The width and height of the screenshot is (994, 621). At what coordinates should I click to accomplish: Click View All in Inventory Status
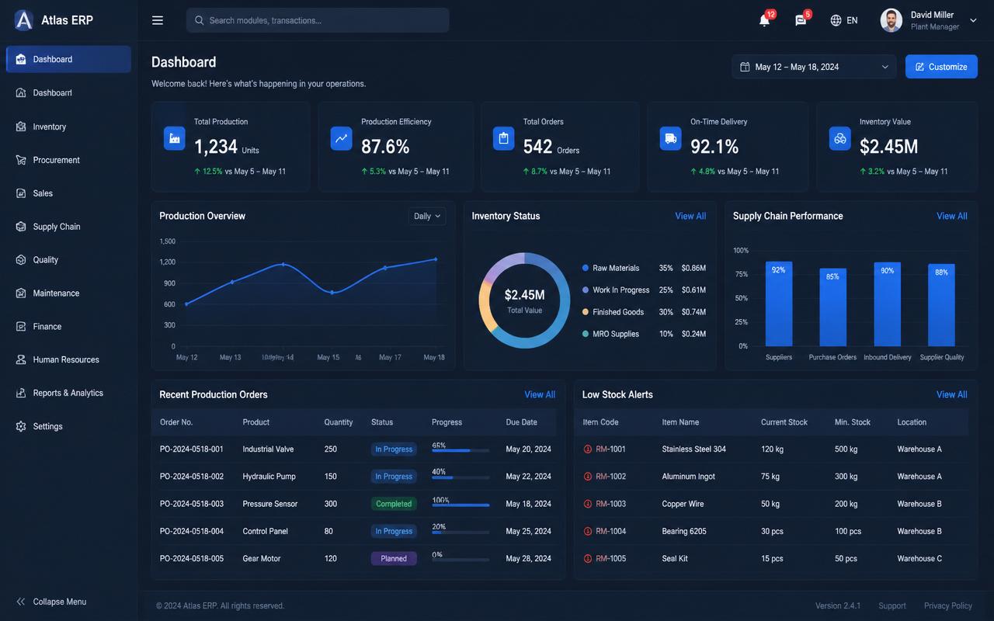690,216
